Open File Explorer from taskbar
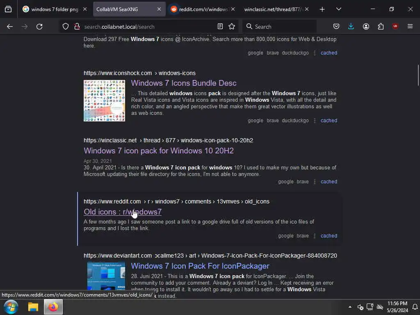420x315 pixels. tap(33, 307)
